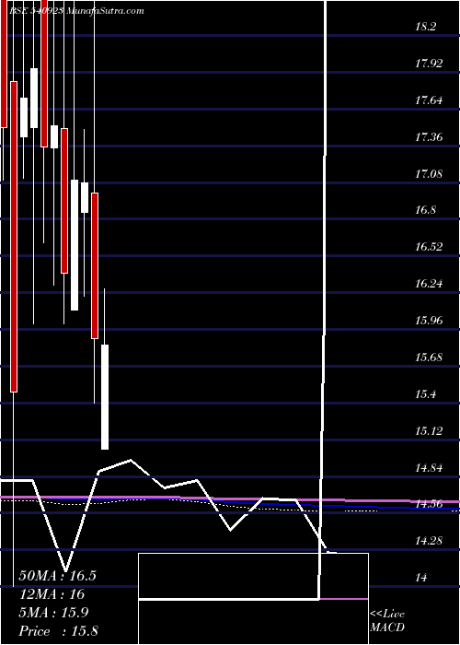Click the BSE 540925 MunafaSutra.com title text
This screenshot has height=645, width=460.
(76, 11)
